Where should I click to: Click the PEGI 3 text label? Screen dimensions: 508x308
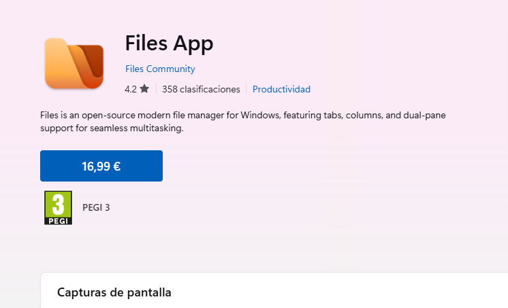[x=96, y=207]
